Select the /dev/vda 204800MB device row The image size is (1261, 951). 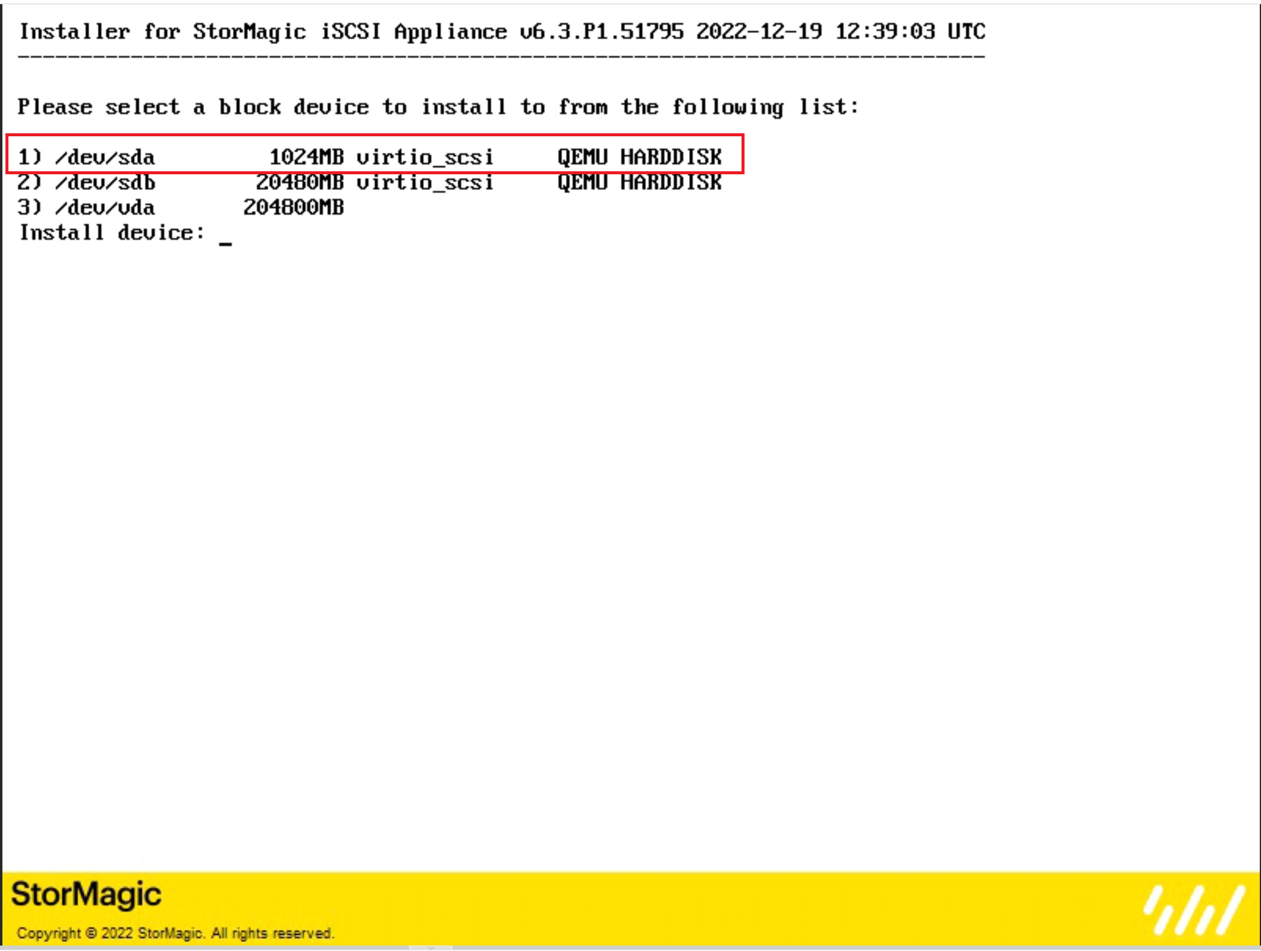[x=180, y=207]
